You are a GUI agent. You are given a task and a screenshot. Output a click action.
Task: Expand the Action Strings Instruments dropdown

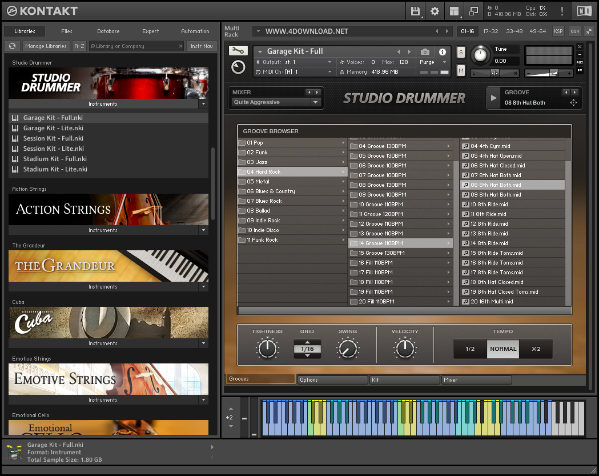click(x=203, y=230)
